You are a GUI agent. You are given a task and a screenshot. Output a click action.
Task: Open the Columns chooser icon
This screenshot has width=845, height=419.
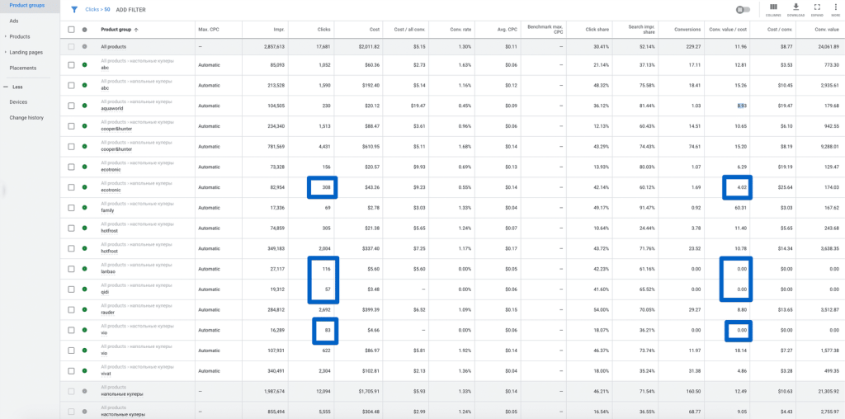(772, 9)
